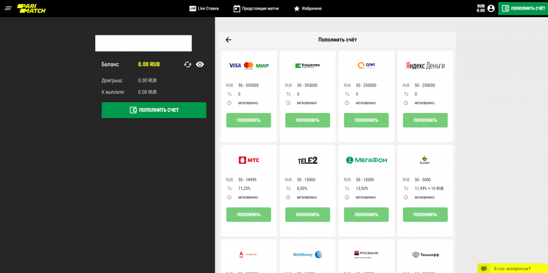This screenshot has width=548, height=273.
Task: Refresh balance with circular arrows icon
Action: click(188, 64)
